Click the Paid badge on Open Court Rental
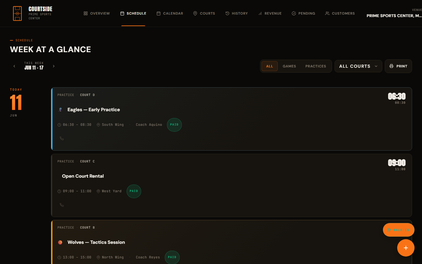Viewport: 422px width, 264px height. (x=134, y=191)
